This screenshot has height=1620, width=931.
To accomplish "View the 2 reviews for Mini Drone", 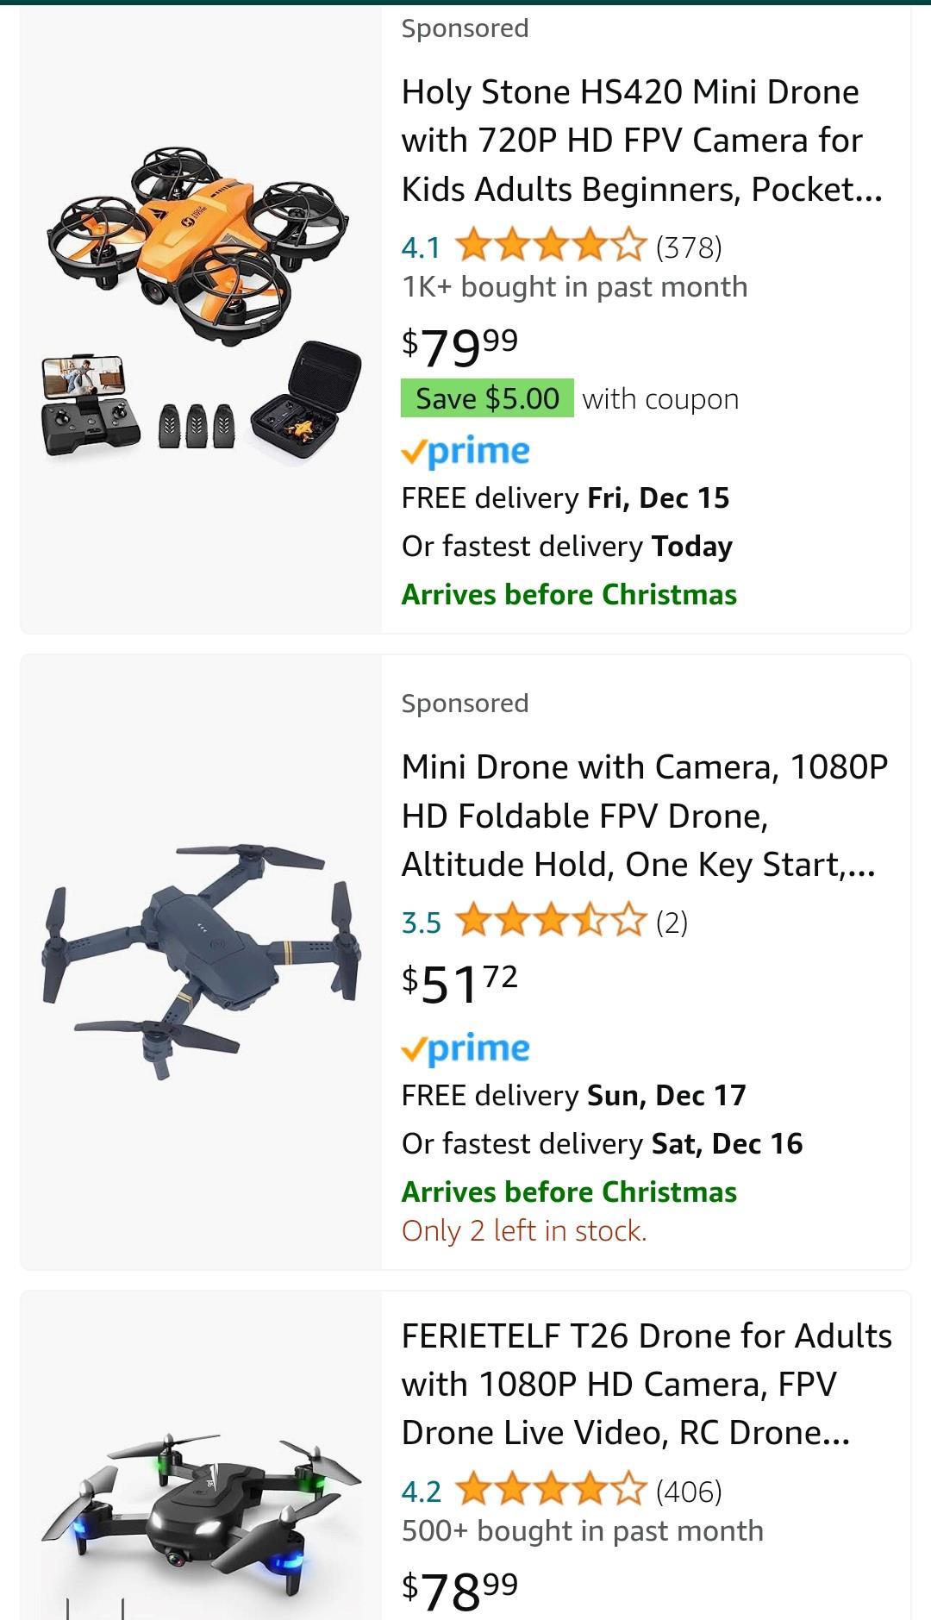I will coord(672,923).
